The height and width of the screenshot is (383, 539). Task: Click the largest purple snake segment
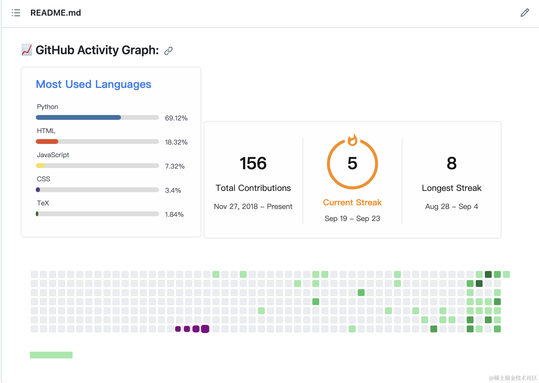point(205,329)
